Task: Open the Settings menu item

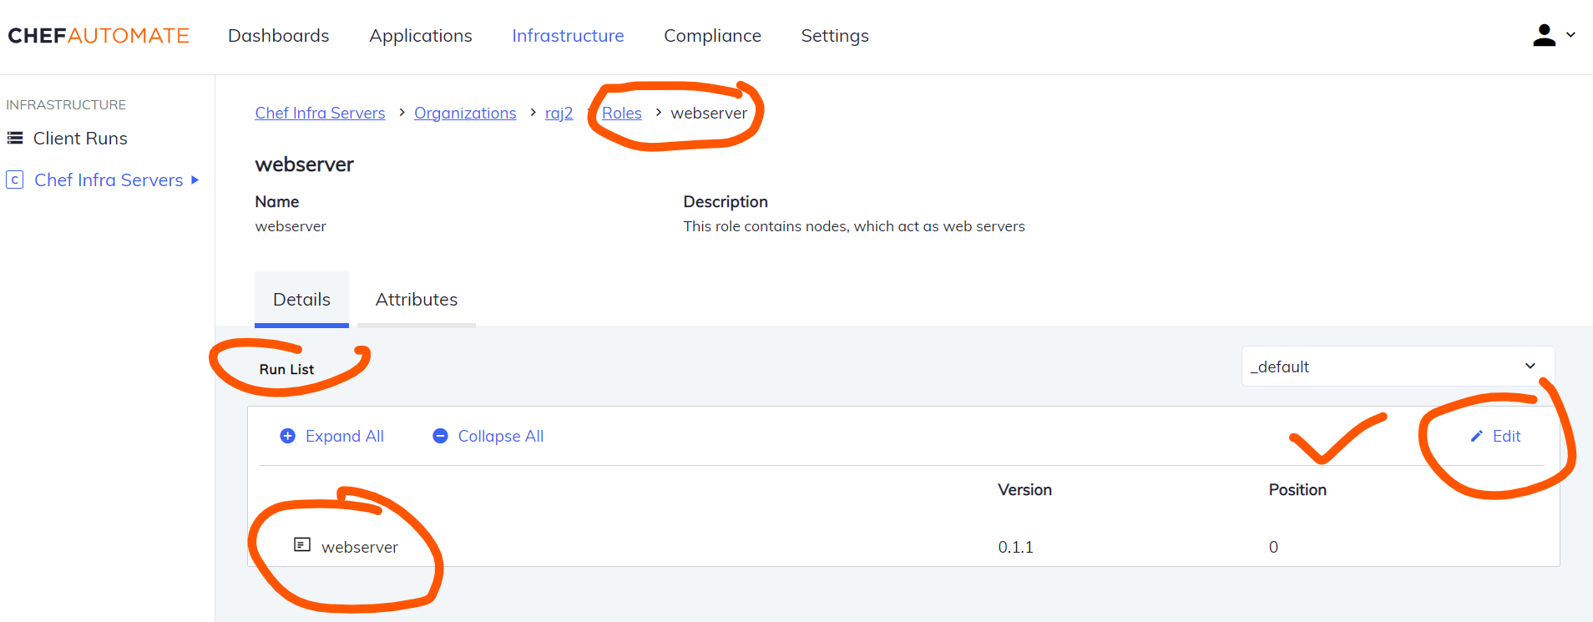Action: click(835, 36)
